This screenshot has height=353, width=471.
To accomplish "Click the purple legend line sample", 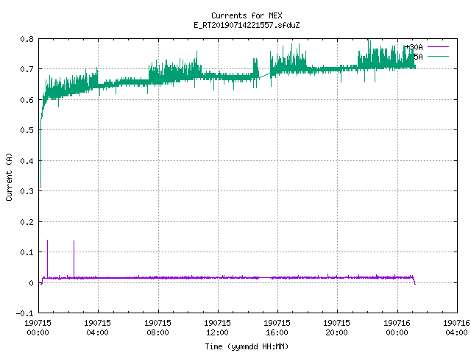I will tap(438, 47).
